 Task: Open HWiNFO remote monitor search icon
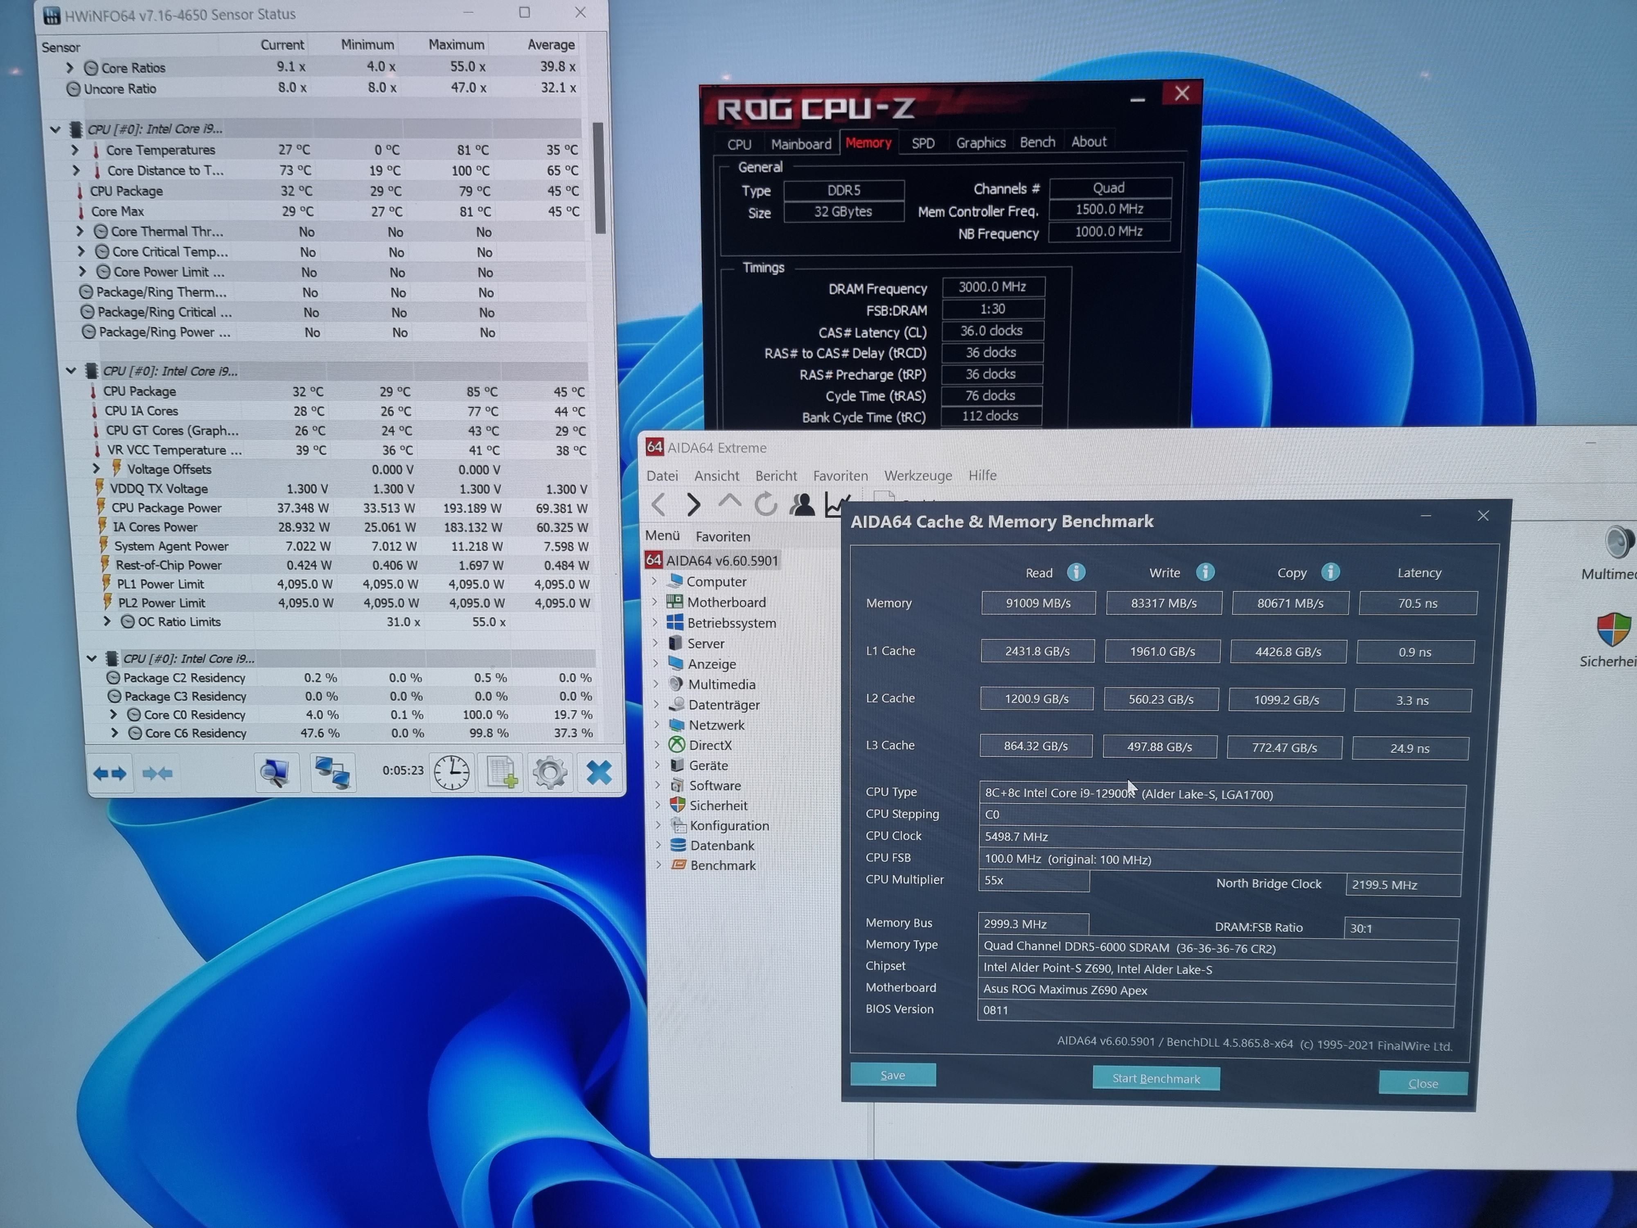pos(276,773)
